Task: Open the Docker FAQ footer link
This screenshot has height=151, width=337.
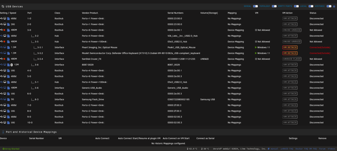Action: 302,149
